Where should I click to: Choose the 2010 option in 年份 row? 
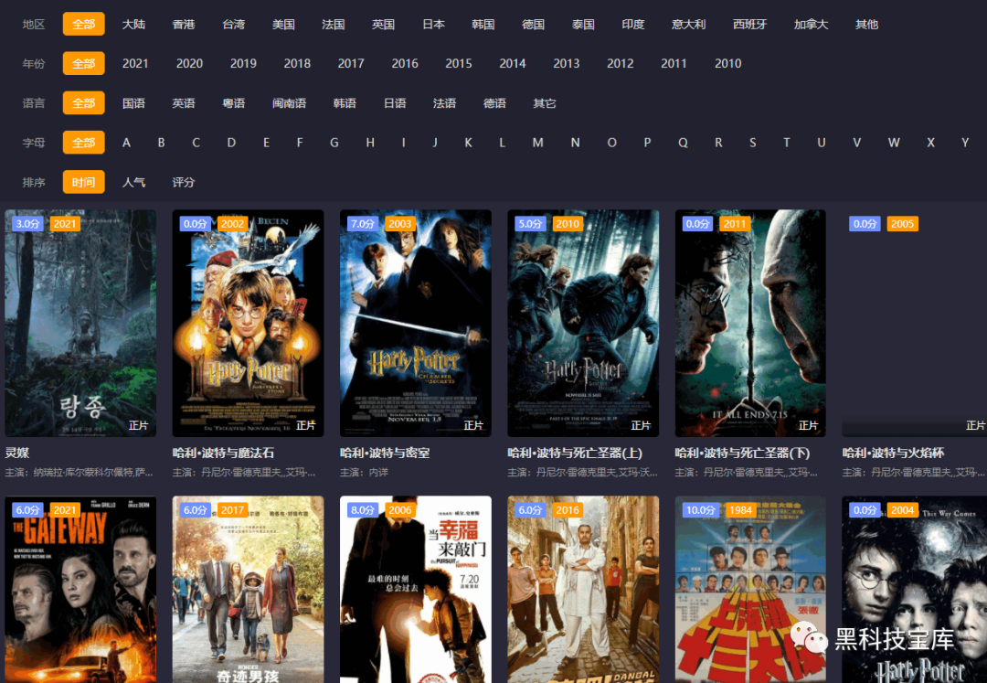tap(727, 64)
